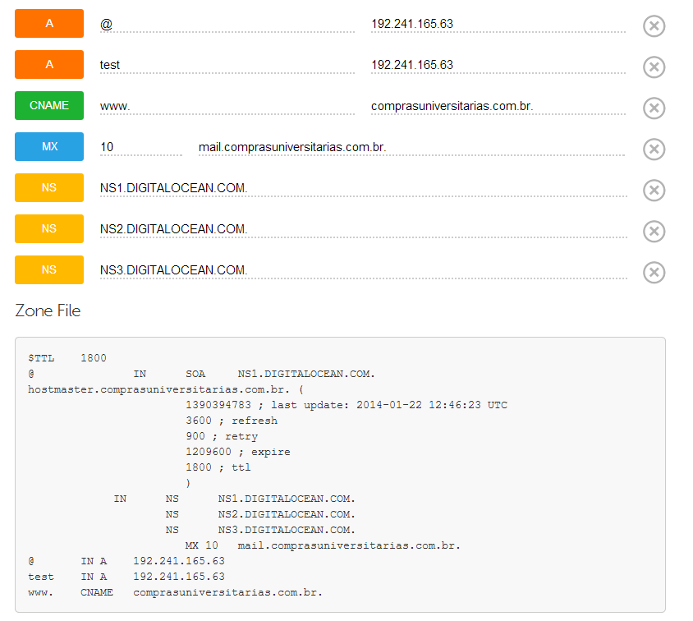Edit the IP address of the @ record
This screenshot has height=621, width=693.
[498, 24]
